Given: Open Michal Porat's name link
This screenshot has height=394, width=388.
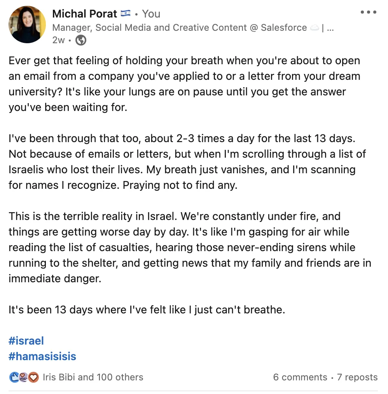Looking at the screenshot, I should [x=85, y=14].
